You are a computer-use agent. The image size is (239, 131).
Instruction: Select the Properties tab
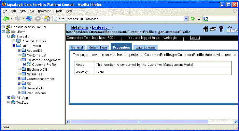pos(121,47)
